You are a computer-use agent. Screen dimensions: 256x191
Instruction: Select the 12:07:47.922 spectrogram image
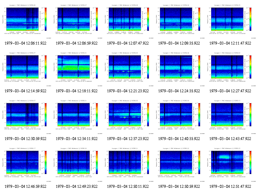pos(128,21)
